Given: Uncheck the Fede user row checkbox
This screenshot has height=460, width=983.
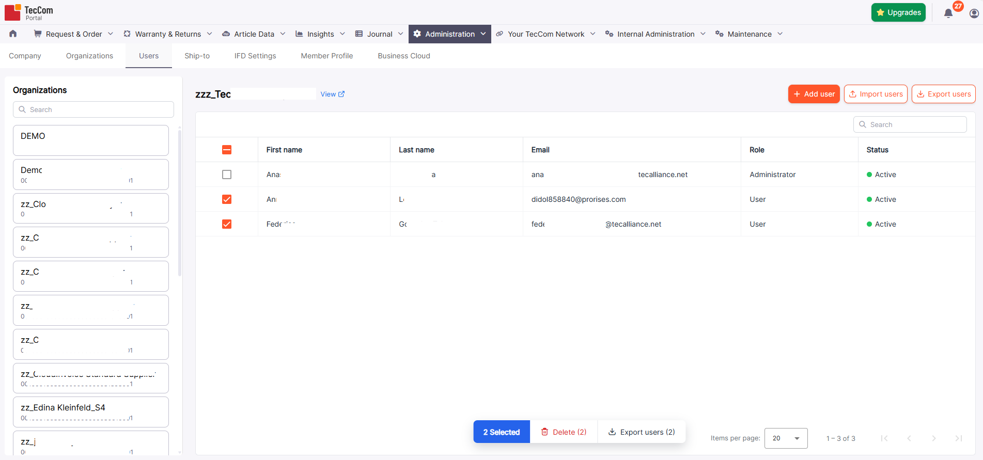Looking at the screenshot, I should point(227,224).
